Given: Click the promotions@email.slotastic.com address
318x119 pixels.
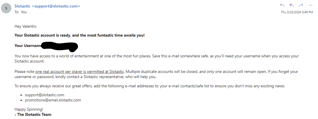Looking at the screenshot, I should 53,100.
